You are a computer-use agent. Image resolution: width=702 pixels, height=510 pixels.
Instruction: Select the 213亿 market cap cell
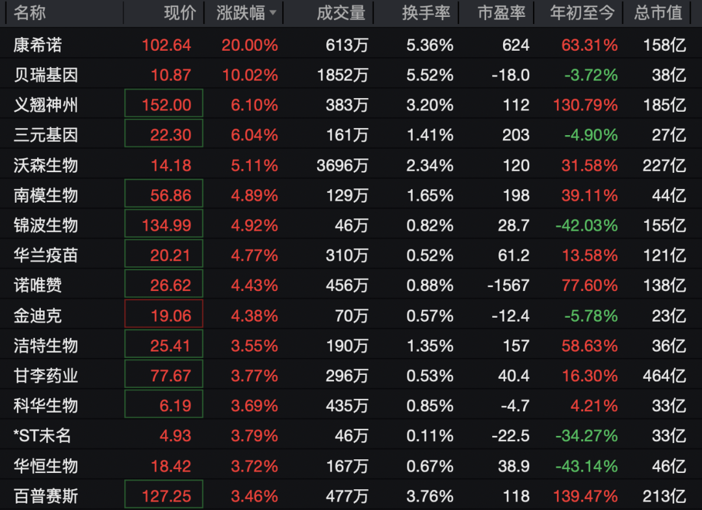[664, 496]
